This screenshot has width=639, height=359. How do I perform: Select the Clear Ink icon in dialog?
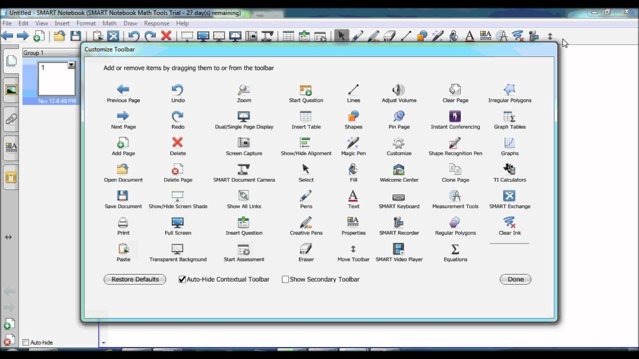tap(509, 222)
